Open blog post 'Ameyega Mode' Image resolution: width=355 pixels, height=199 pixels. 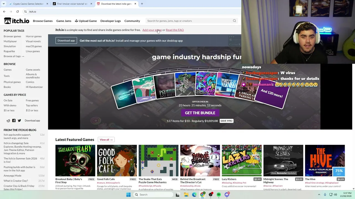point(12,176)
